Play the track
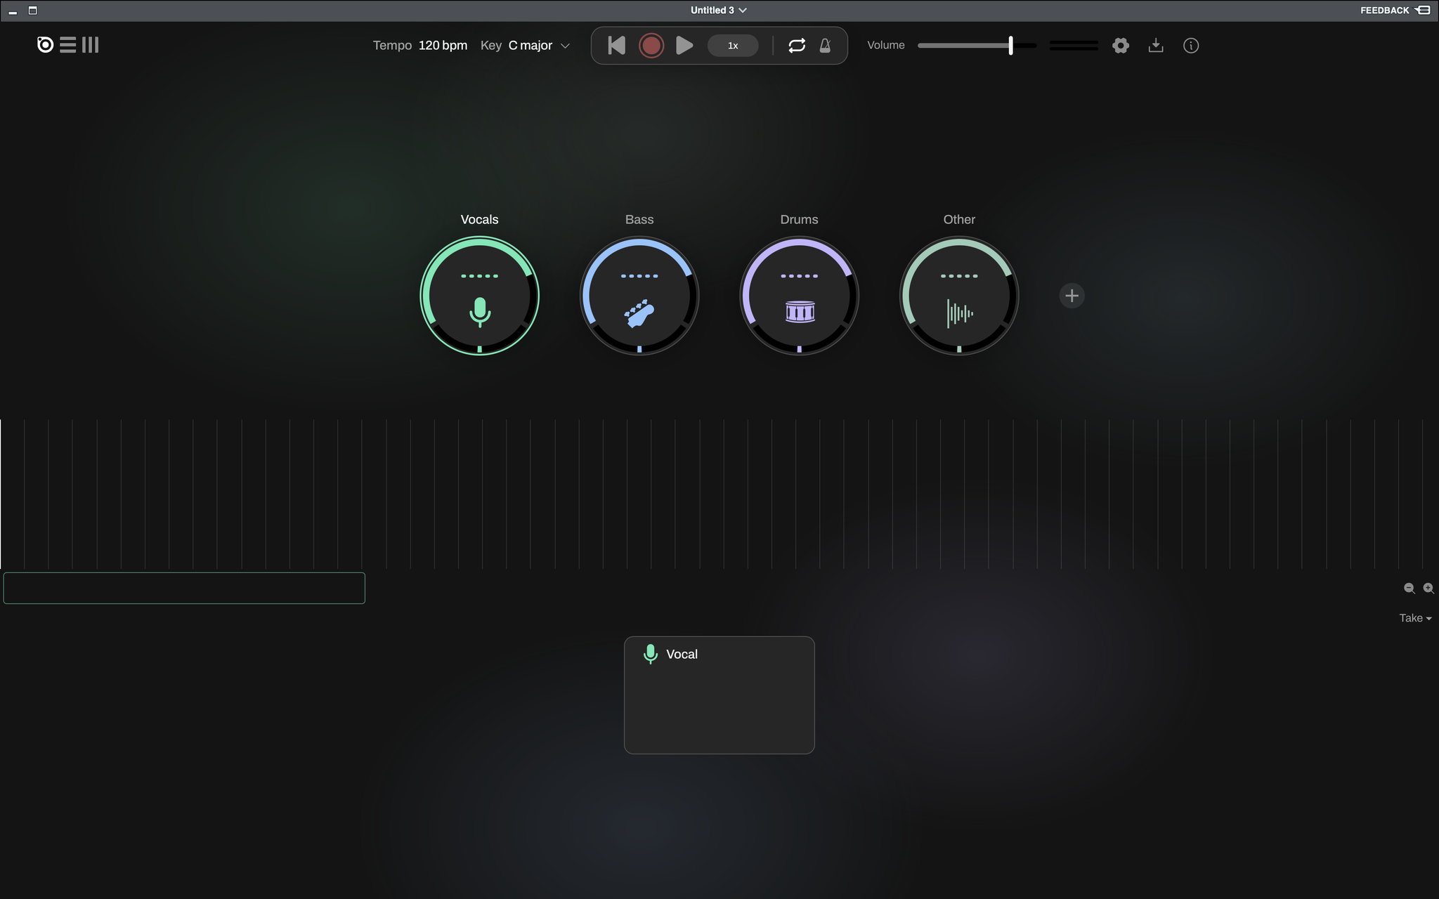 (684, 46)
